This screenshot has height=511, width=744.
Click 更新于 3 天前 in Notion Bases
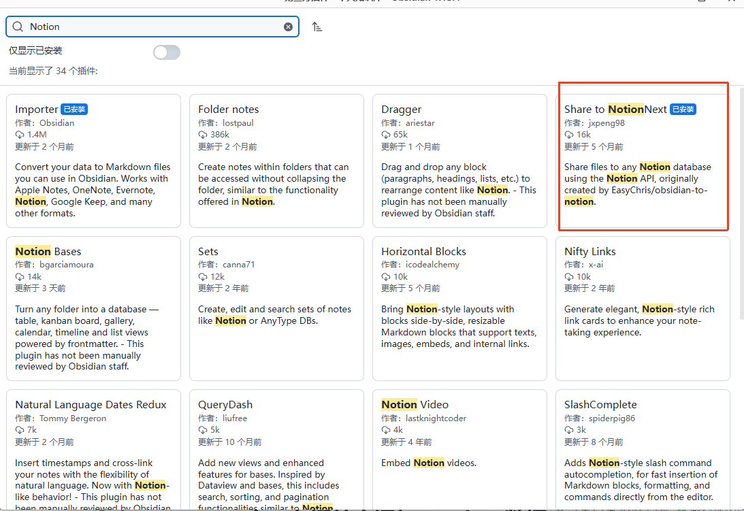[x=40, y=289]
